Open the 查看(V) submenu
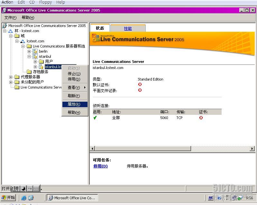 pos(75,88)
